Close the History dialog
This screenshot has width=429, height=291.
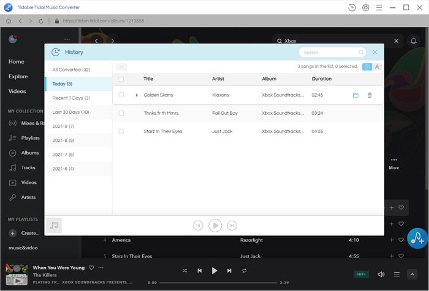[375, 52]
